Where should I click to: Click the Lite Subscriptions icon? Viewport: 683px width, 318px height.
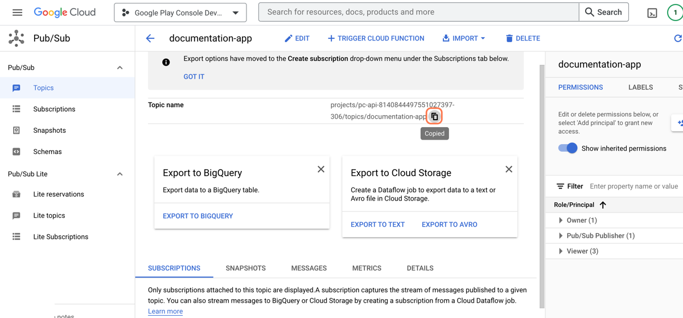(17, 237)
